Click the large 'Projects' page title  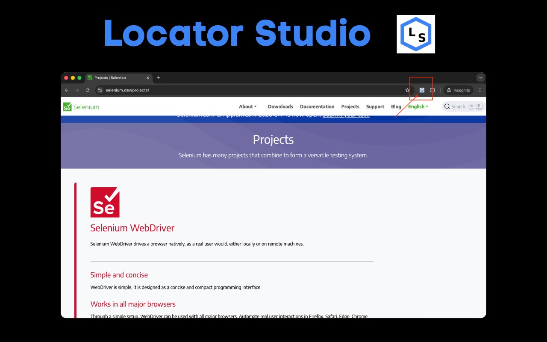tap(273, 139)
